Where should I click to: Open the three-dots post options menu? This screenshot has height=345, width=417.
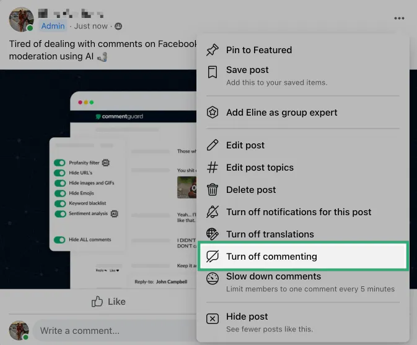click(x=399, y=18)
